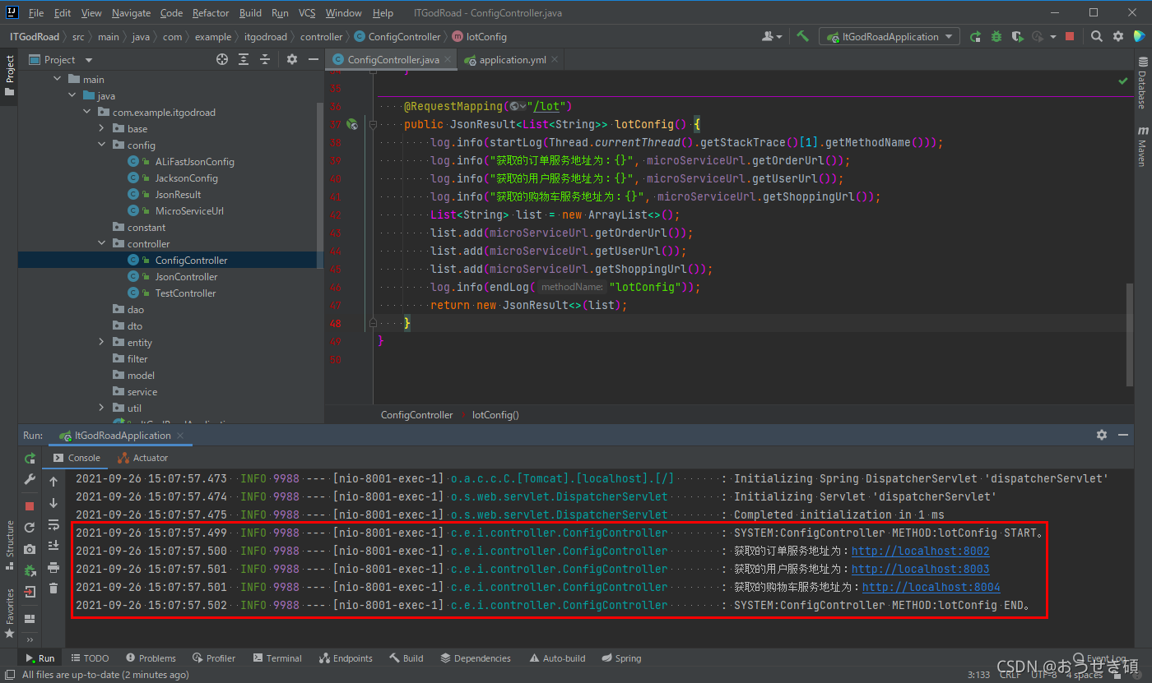Open http://localhost:8002 link in console

[x=920, y=551]
